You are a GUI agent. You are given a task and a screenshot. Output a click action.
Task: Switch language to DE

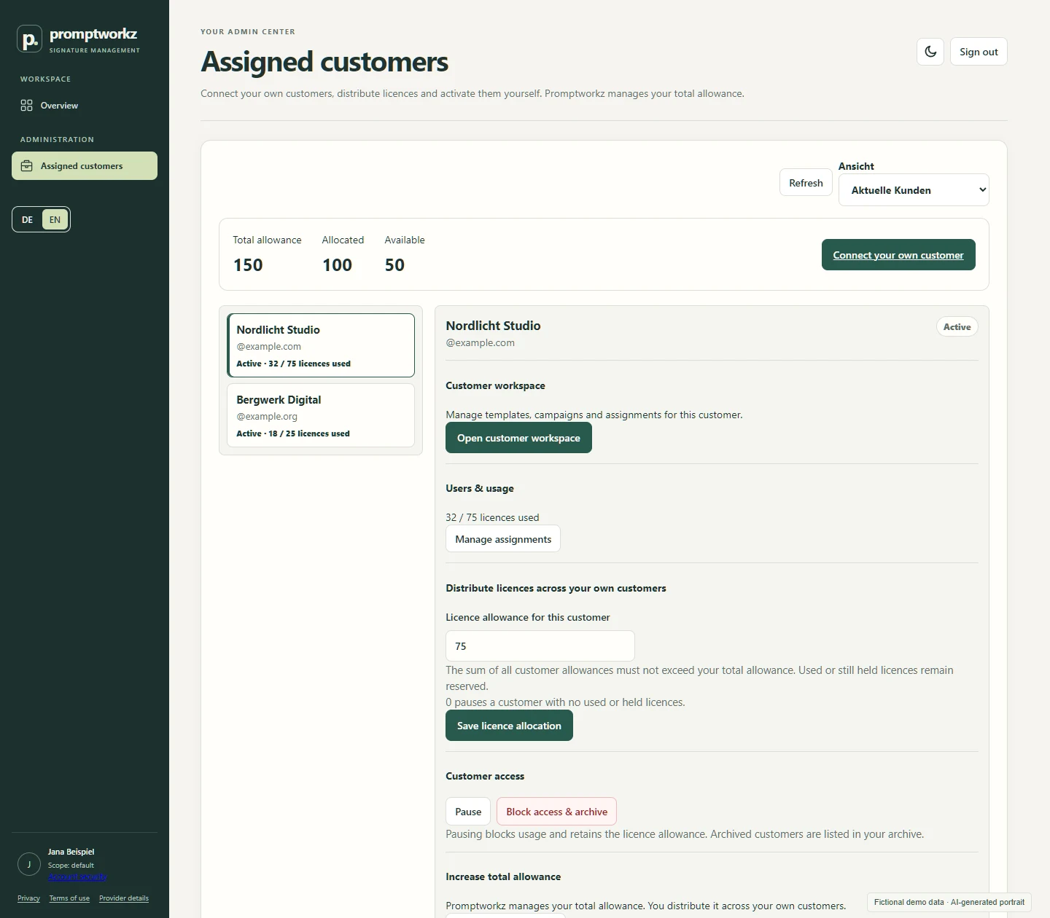click(x=27, y=220)
